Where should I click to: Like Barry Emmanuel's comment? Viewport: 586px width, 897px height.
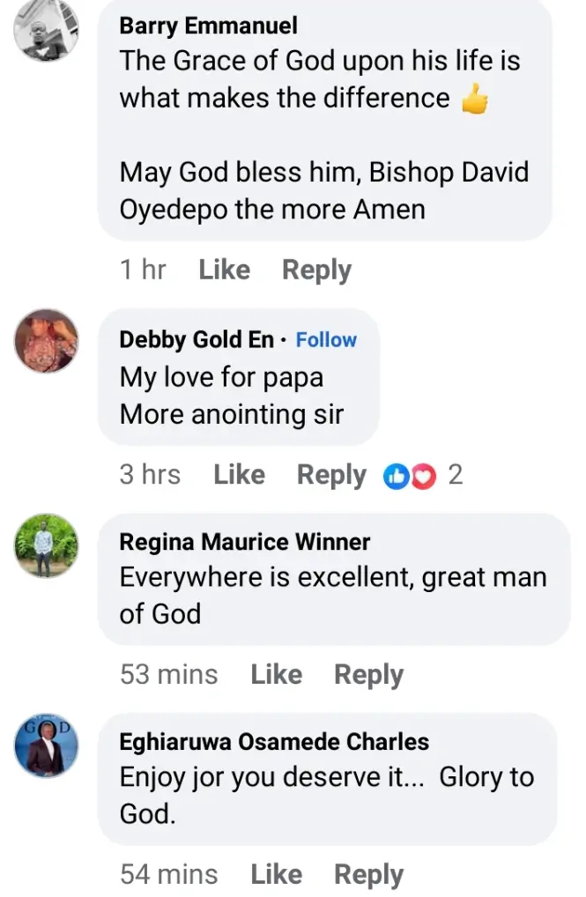224,270
